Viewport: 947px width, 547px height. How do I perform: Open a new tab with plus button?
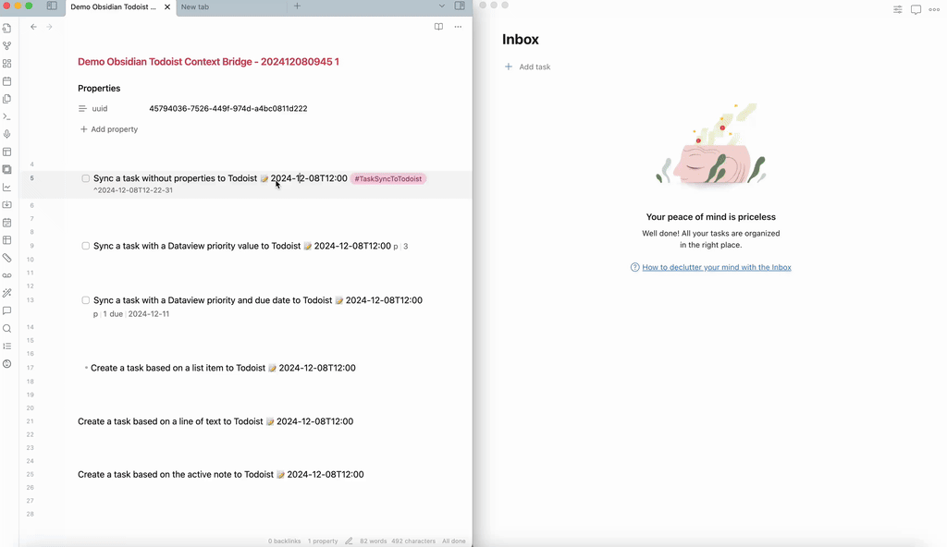297,6
